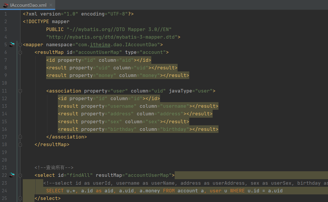
Task: Close the IAccountDao.xml editor tab
Action: coord(51,5)
